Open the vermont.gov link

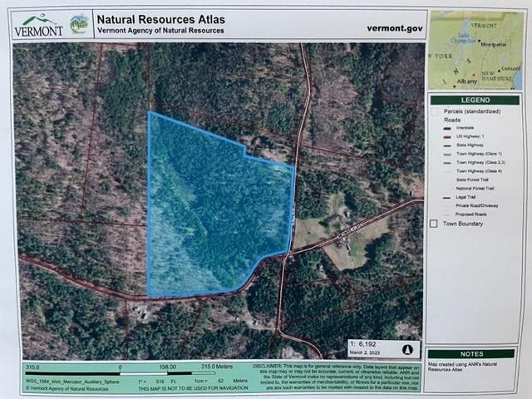(x=394, y=27)
